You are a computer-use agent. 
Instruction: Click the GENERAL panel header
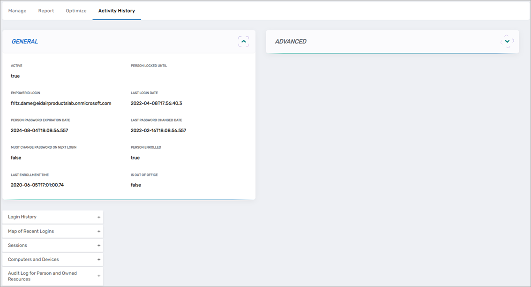point(24,41)
